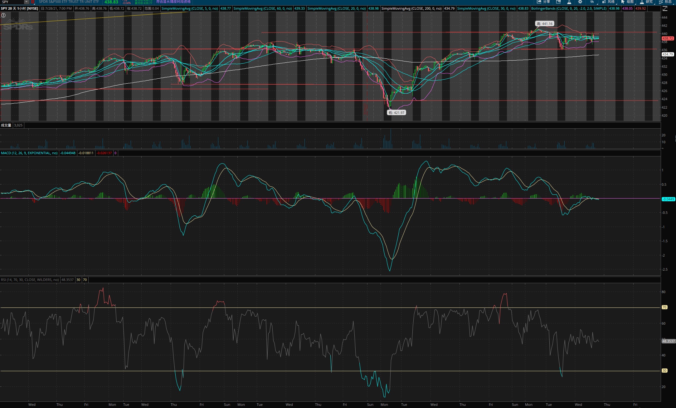Click the MACD value -0.044948
Viewport: 676px width, 408px height.
[x=68, y=153]
